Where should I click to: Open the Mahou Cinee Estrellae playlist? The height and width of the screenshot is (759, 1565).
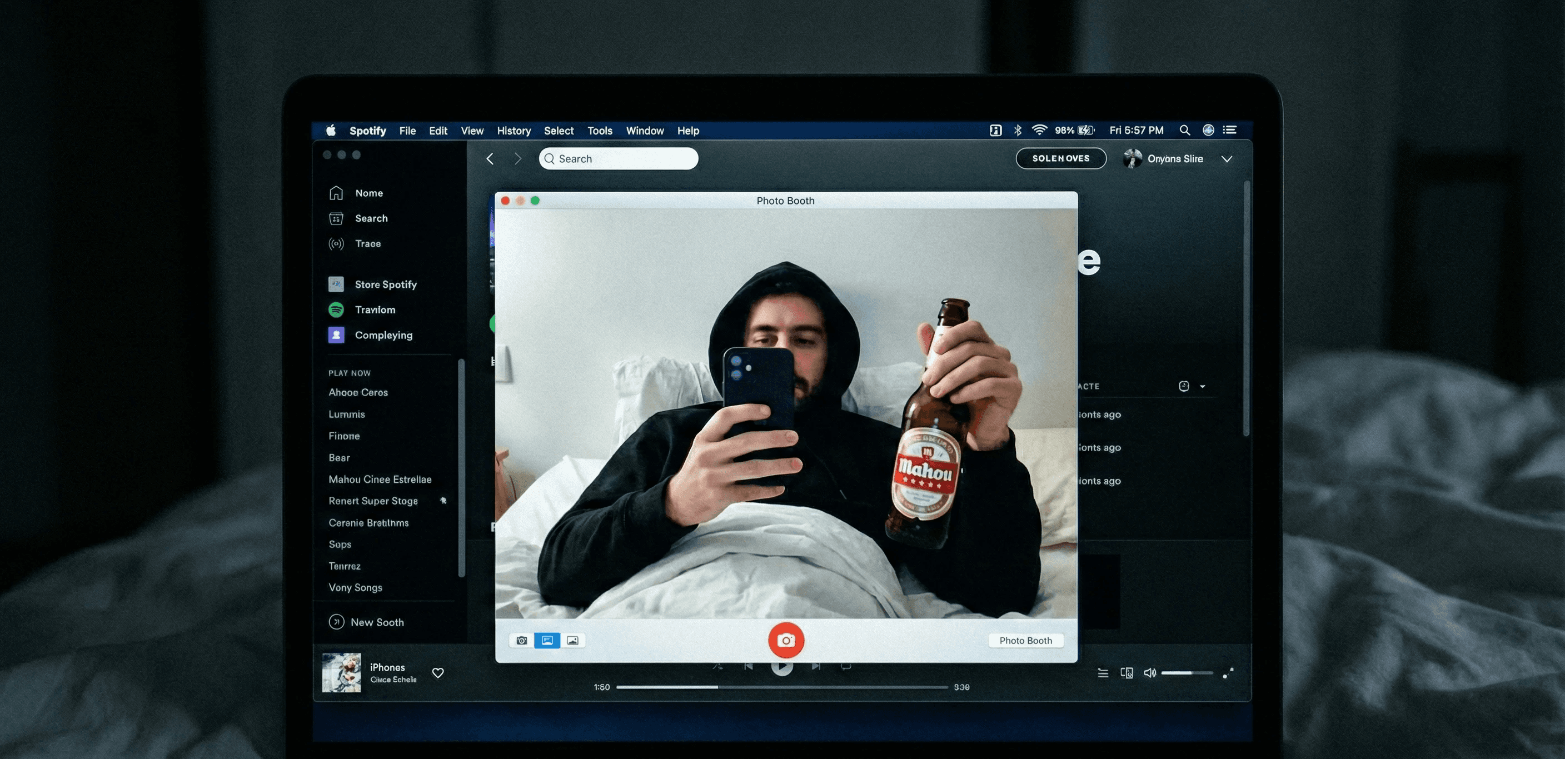380,479
